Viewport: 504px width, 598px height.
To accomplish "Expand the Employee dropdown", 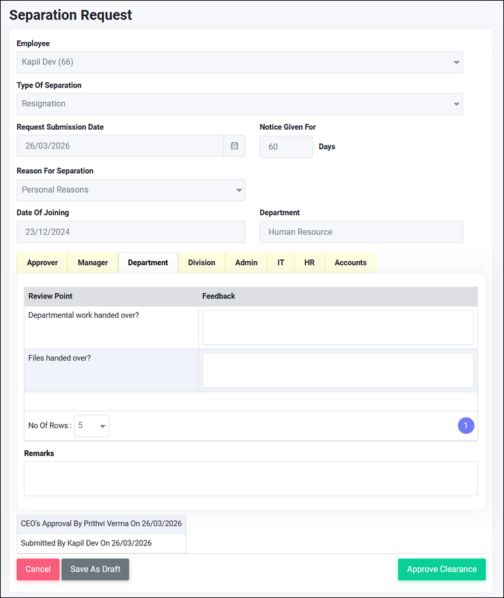I will 239,62.
